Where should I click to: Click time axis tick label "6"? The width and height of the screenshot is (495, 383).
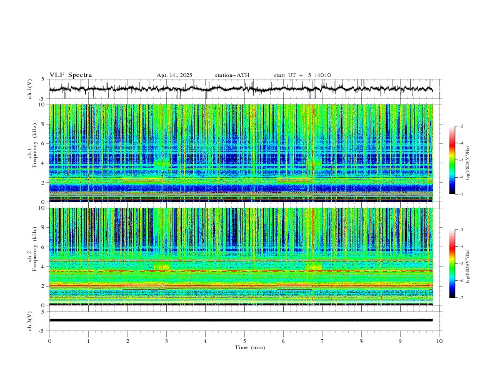(283, 341)
